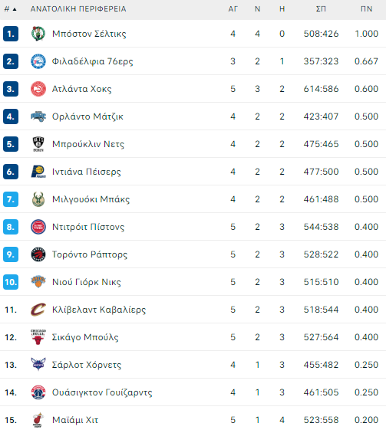Click the Indiana Pacers logo icon
Viewport: 386px width, 433px height.
click(x=38, y=172)
